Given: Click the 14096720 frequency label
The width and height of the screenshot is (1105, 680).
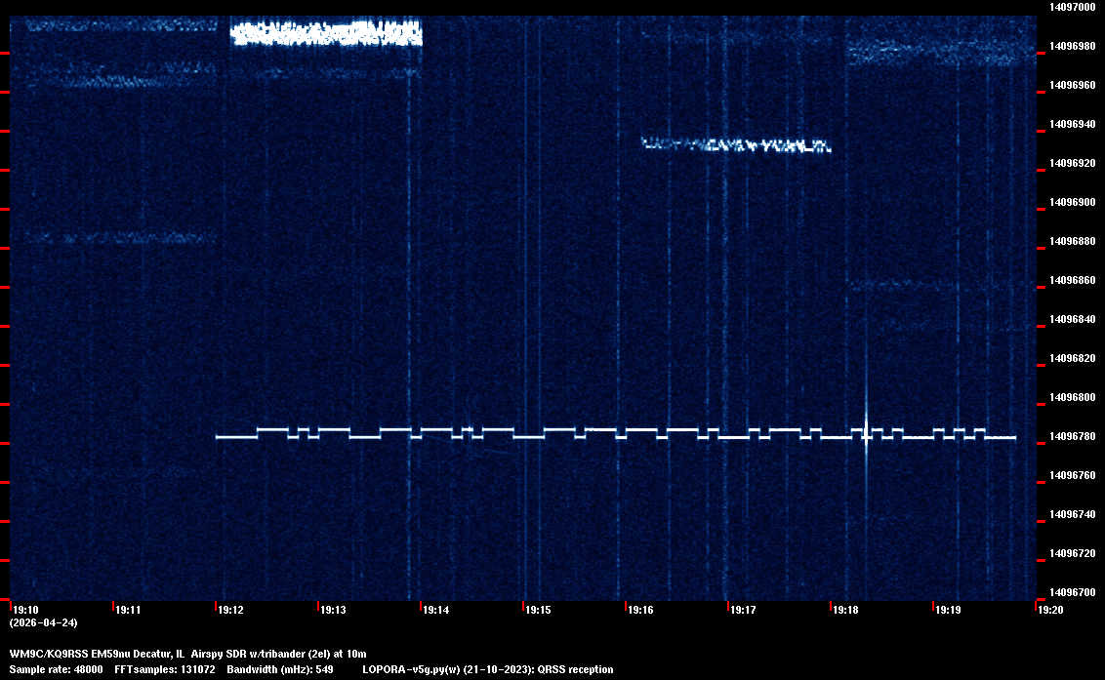Looking at the screenshot, I should click(x=1072, y=553).
